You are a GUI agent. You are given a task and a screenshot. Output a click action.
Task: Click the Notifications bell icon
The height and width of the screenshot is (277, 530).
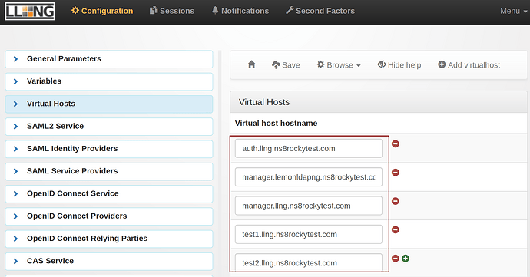[x=215, y=11]
